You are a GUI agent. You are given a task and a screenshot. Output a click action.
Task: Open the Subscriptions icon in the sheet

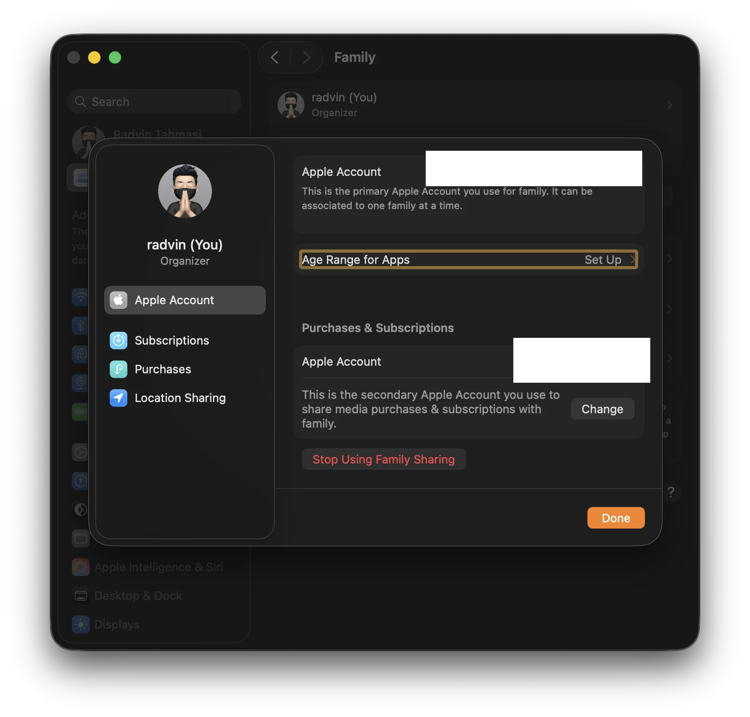(x=119, y=341)
